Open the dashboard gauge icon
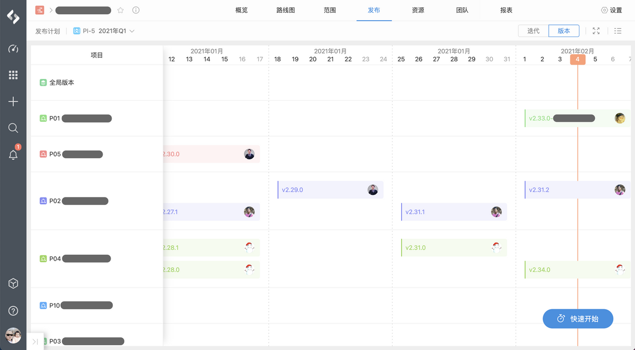635x350 pixels. (x=13, y=49)
